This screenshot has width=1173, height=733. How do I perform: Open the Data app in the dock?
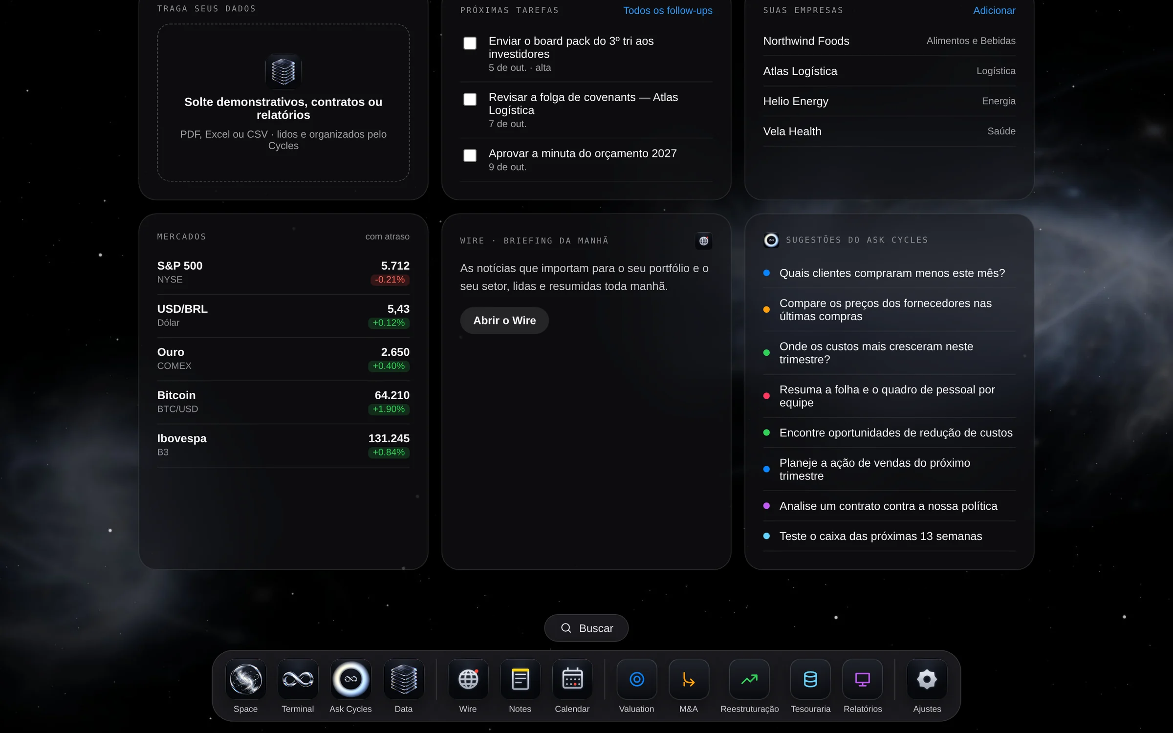click(404, 679)
